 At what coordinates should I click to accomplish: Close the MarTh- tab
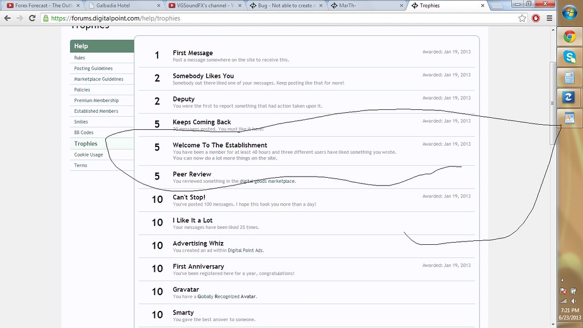point(401,6)
